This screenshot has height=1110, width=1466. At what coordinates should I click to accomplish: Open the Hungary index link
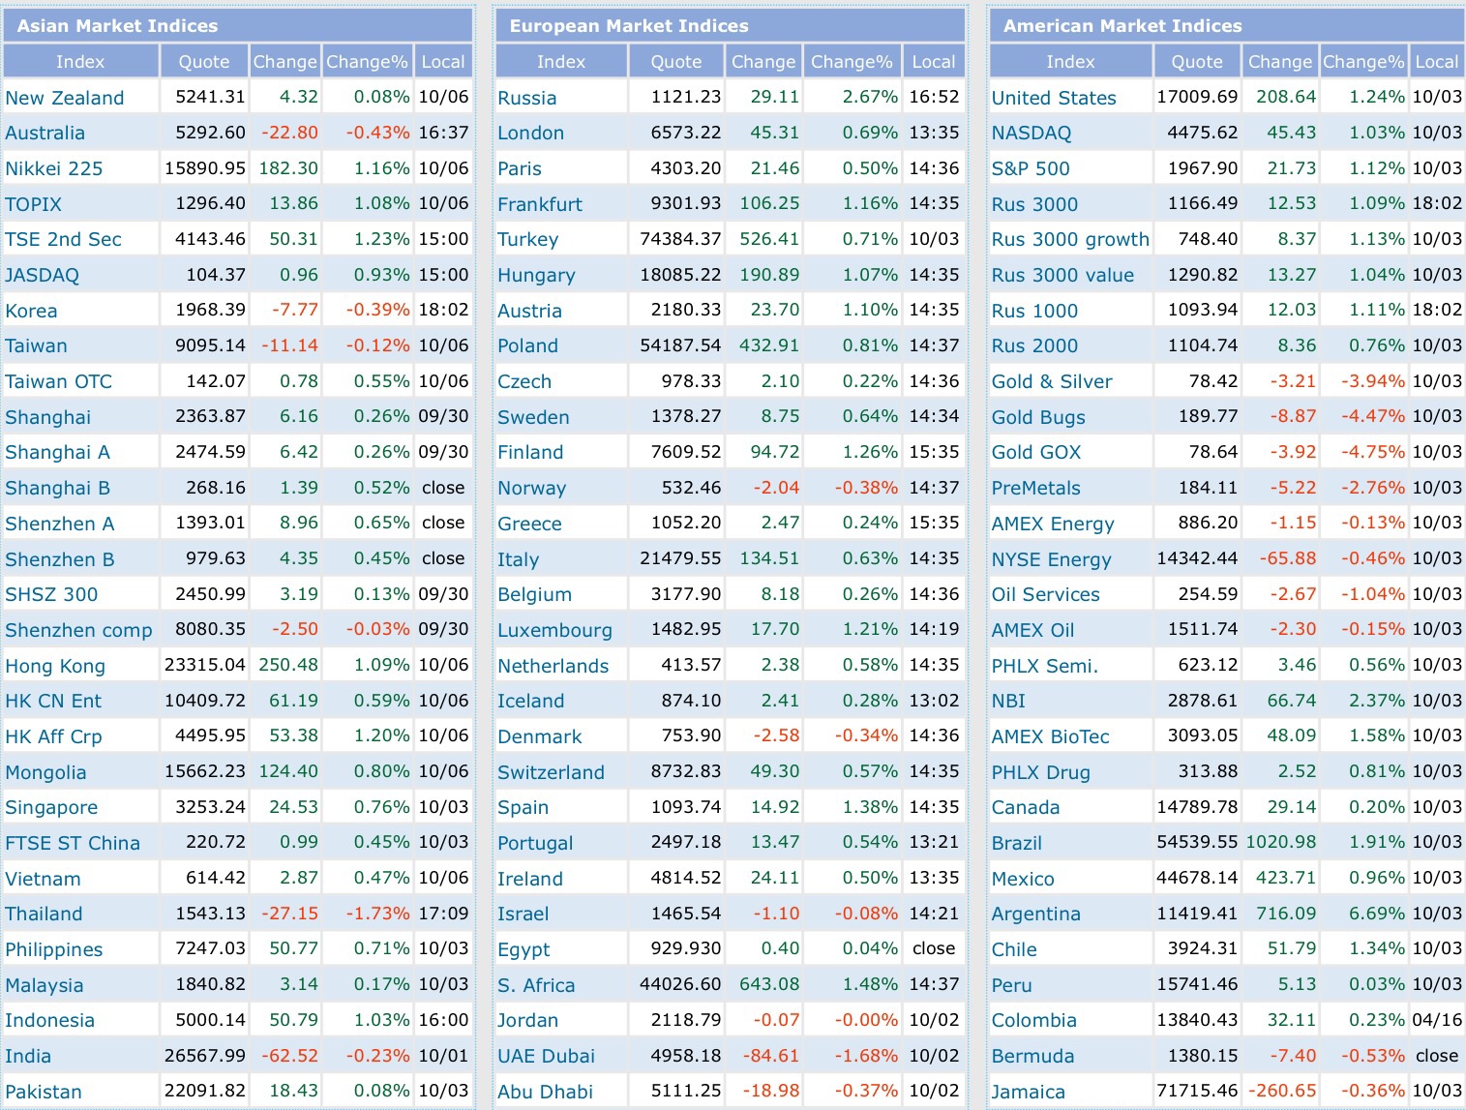pyautogui.click(x=536, y=275)
